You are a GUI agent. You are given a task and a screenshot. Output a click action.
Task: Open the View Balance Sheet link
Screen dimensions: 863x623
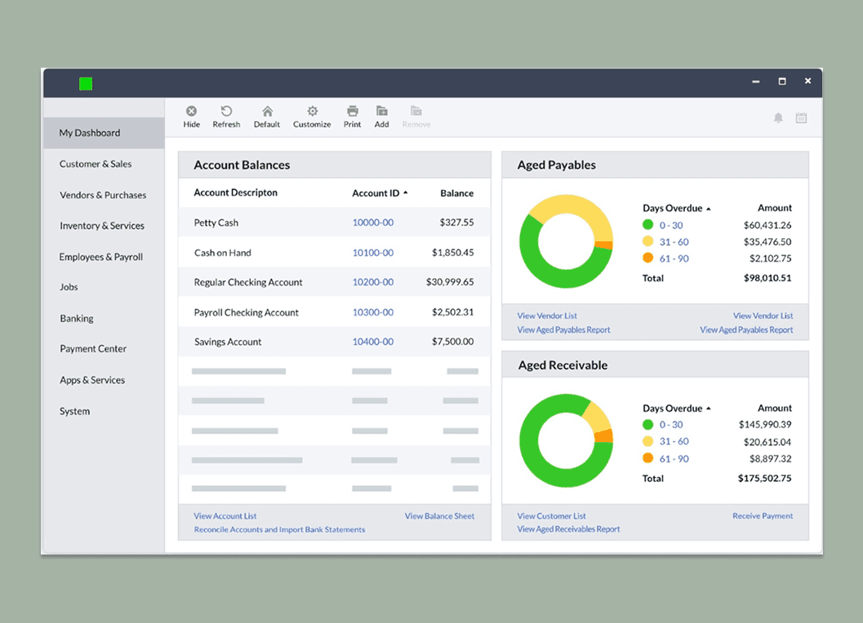pos(439,515)
